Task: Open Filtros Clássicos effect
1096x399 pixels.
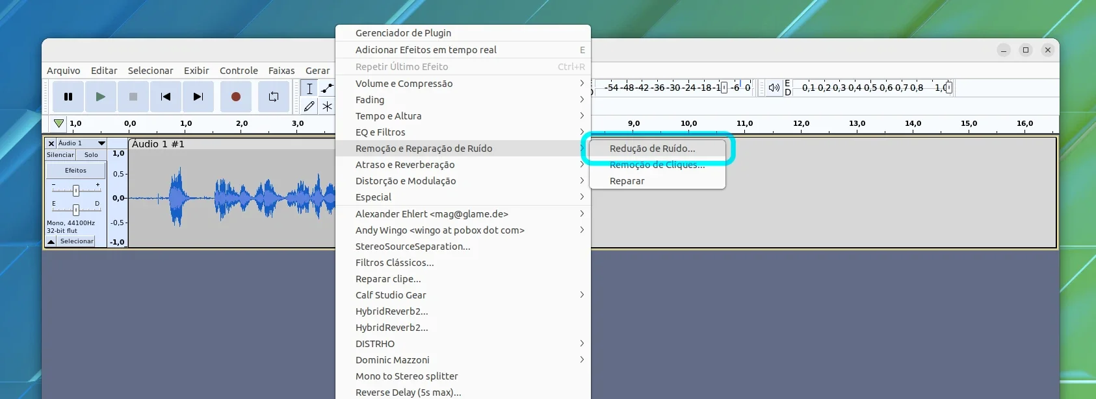Action: point(463,263)
